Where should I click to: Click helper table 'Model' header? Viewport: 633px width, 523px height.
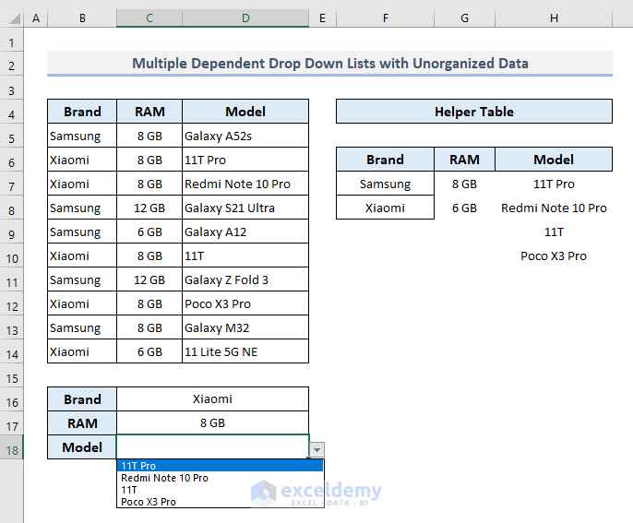(554, 160)
